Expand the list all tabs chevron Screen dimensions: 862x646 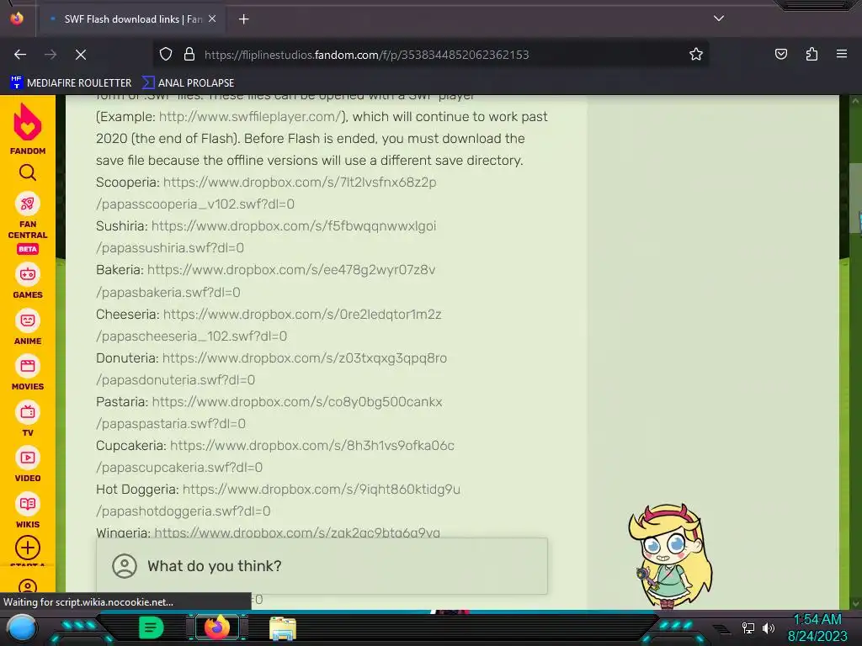tap(719, 19)
